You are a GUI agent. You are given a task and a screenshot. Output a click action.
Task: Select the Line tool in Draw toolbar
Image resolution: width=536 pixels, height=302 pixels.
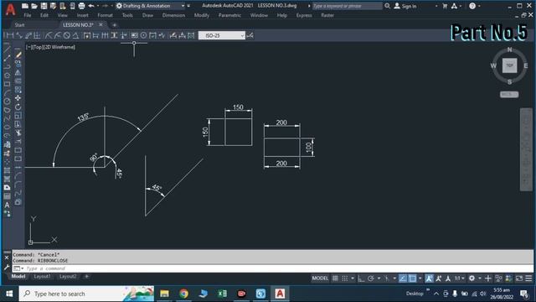click(x=7, y=50)
